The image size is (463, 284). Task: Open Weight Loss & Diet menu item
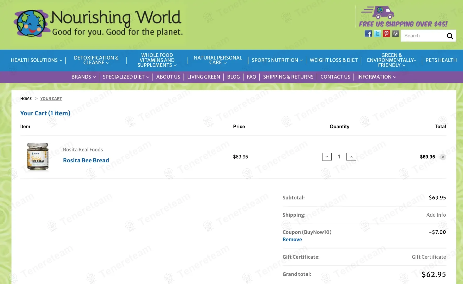tap(333, 60)
